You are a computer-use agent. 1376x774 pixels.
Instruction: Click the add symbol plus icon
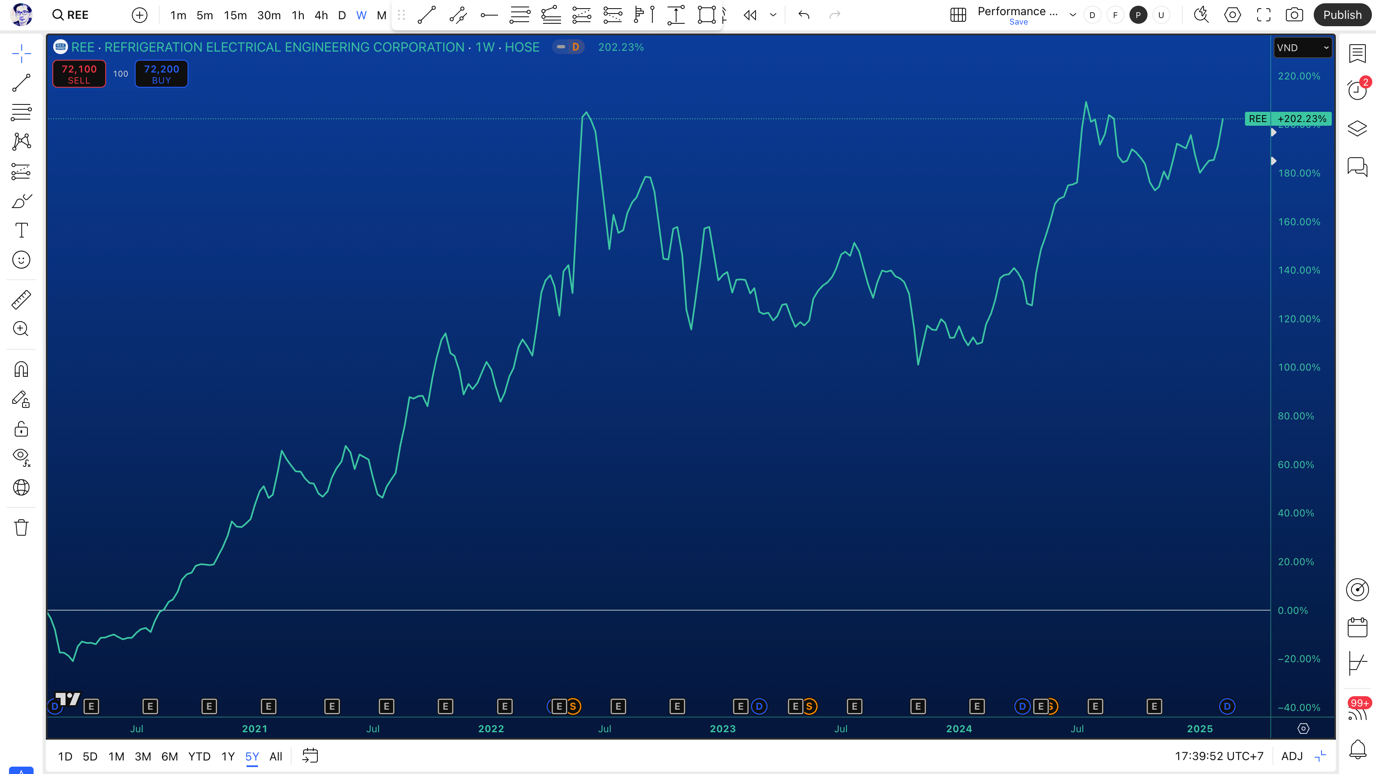[x=139, y=15]
